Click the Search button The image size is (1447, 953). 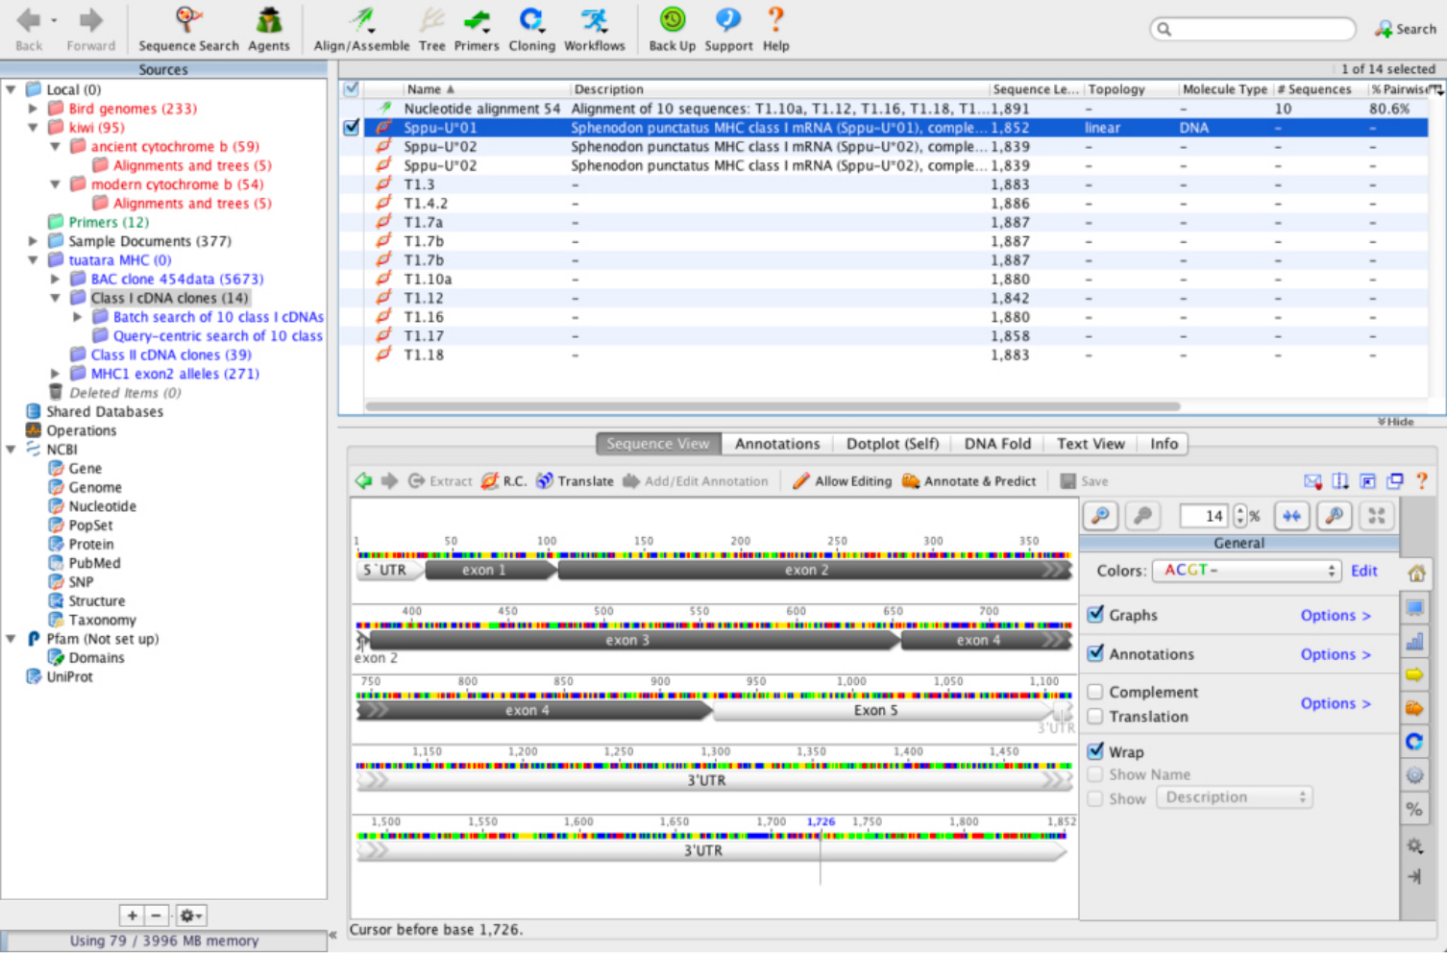pos(1405,29)
